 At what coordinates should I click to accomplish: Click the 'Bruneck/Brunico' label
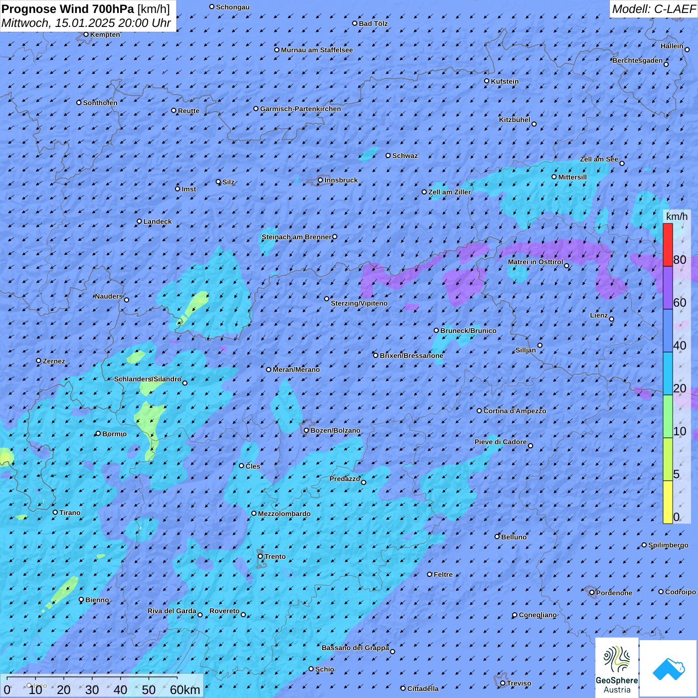tap(468, 331)
